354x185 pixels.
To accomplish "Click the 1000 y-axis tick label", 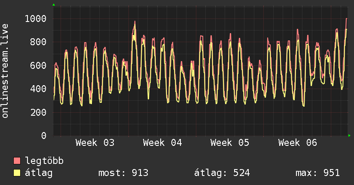I will pyautogui.click(x=36, y=18).
